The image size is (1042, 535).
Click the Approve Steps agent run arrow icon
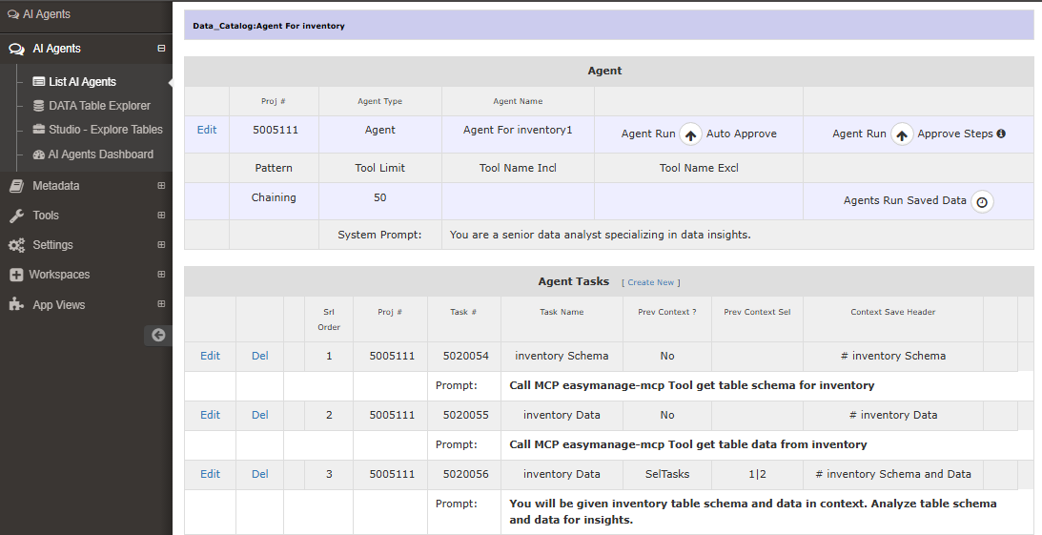click(902, 135)
